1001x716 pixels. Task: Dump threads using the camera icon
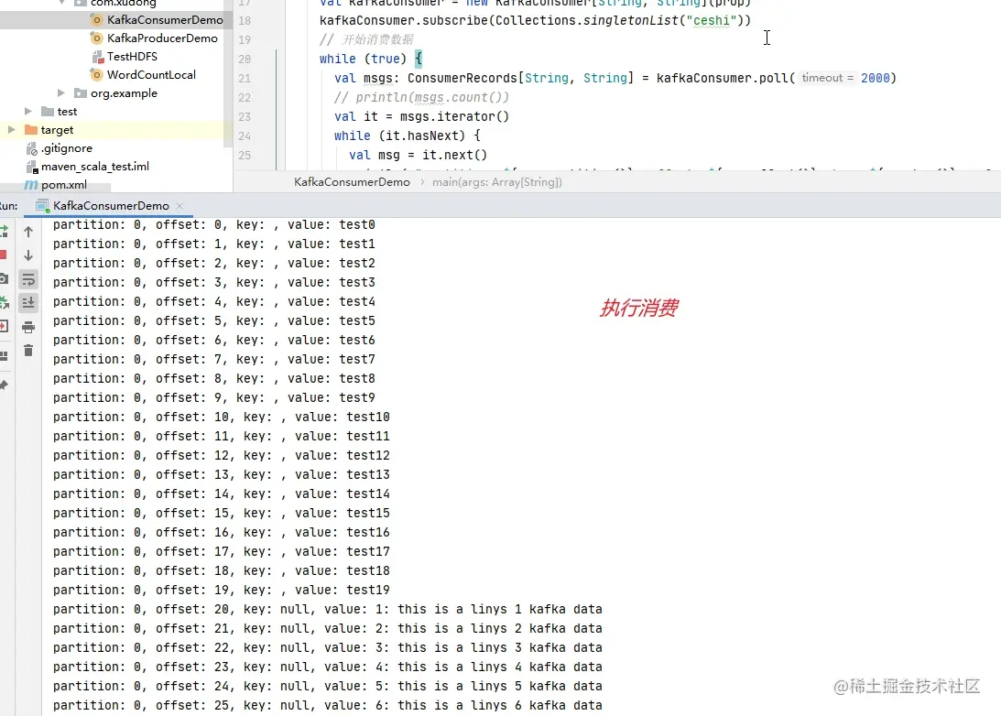coord(3,279)
